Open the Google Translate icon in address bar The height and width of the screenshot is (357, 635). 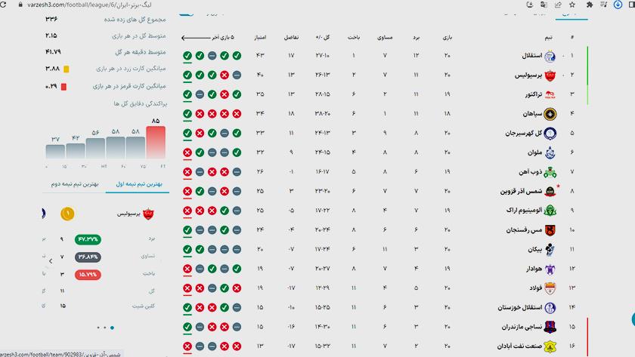click(544, 5)
